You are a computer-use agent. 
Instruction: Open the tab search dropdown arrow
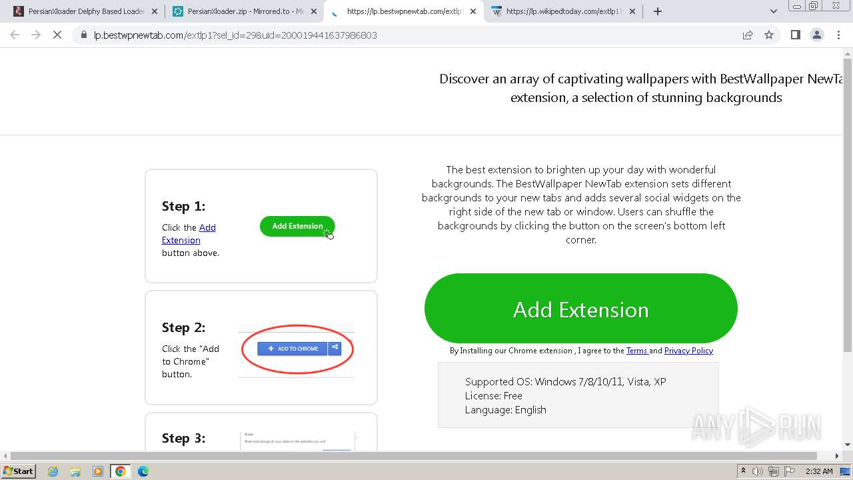[x=773, y=11]
